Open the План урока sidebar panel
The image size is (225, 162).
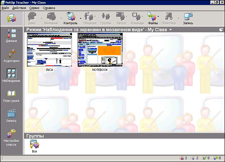click(11, 96)
